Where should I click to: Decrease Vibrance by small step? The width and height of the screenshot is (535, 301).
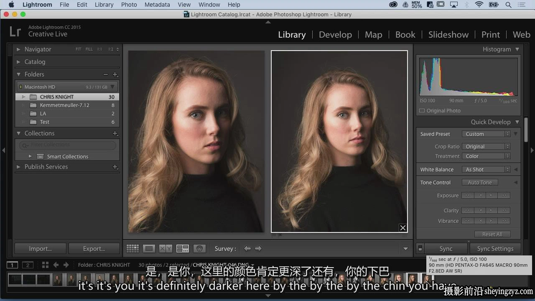tap(480, 221)
